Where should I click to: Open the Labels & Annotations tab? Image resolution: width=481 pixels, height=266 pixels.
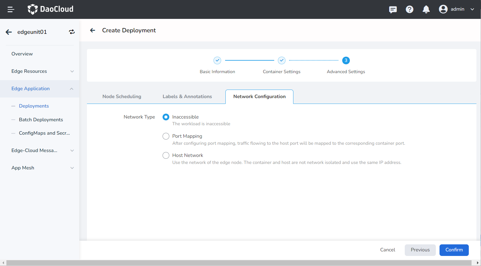click(x=187, y=97)
